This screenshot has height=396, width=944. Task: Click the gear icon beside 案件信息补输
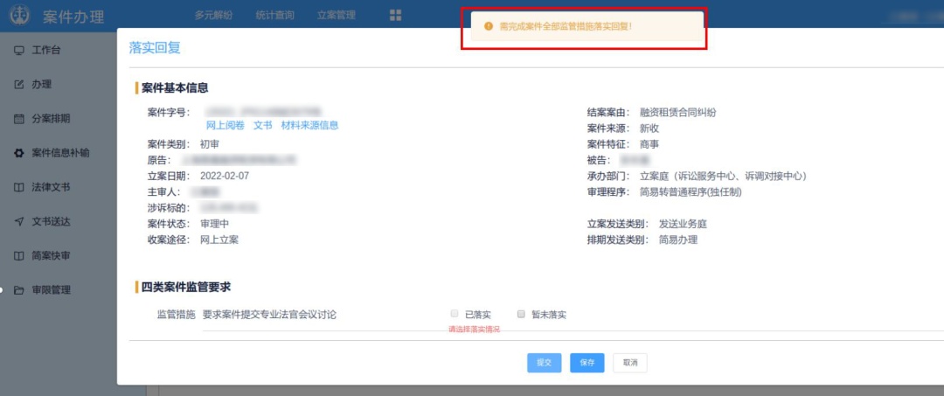tap(19, 153)
